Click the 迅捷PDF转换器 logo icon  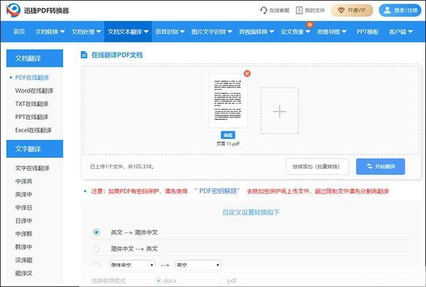(x=13, y=10)
